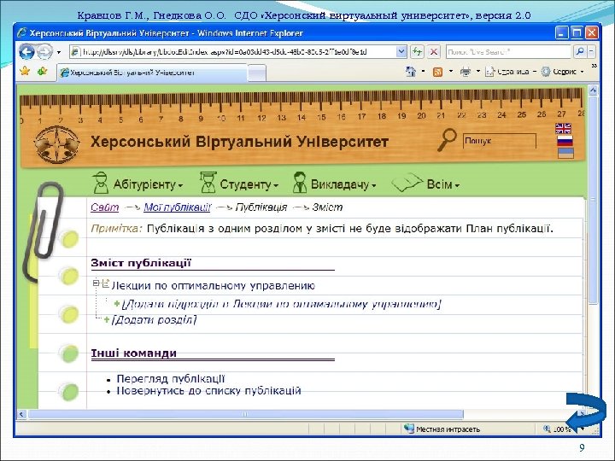
Task: Open the Страница toolbar menu
Action: [x=510, y=72]
